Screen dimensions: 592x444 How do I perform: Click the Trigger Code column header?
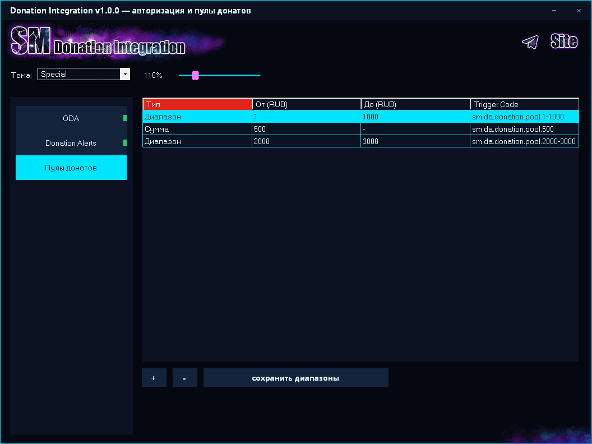524,104
